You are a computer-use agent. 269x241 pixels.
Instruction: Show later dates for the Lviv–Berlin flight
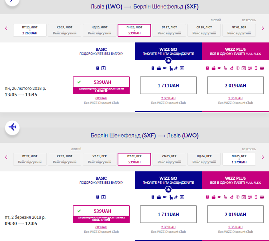click(262, 28)
